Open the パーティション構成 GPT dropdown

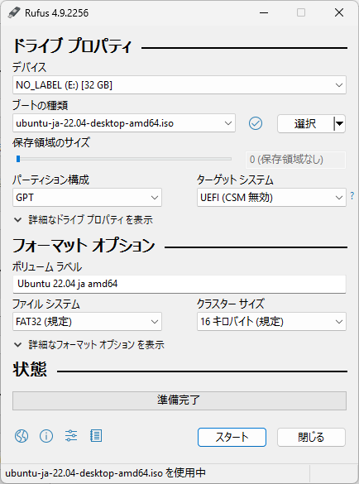click(87, 198)
